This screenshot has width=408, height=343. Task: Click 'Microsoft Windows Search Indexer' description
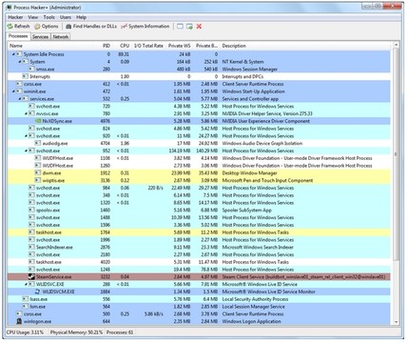pos(258,247)
